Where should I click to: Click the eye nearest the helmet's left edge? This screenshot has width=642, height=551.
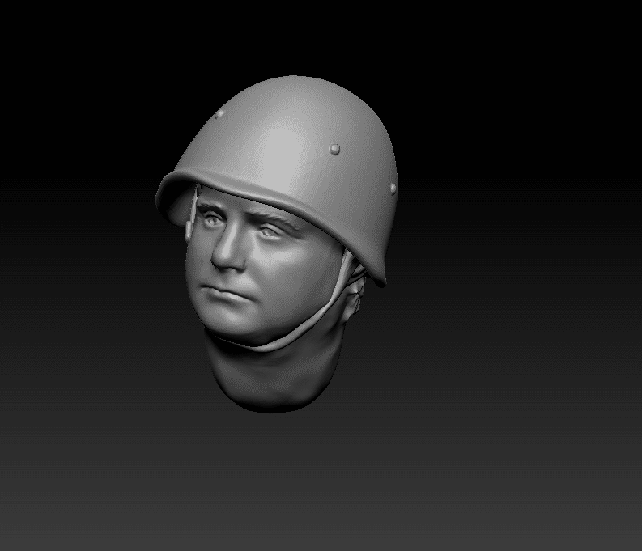210,218
